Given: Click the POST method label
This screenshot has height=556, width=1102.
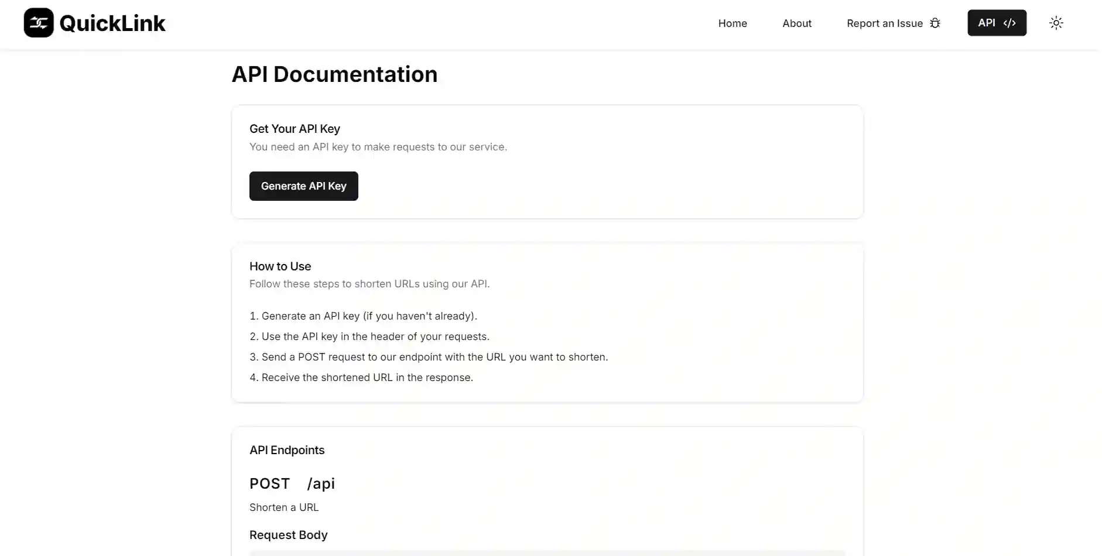Looking at the screenshot, I should (x=269, y=483).
